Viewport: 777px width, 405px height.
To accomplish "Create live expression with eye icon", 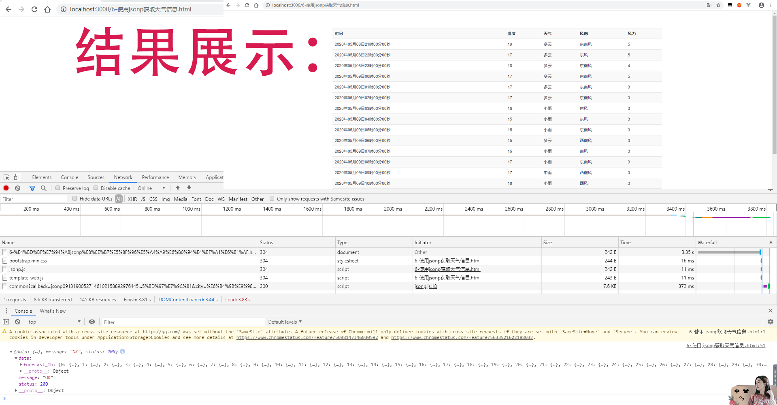I will (92, 322).
